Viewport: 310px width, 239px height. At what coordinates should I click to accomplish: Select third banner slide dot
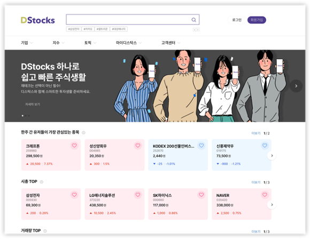[x=29, y=116]
